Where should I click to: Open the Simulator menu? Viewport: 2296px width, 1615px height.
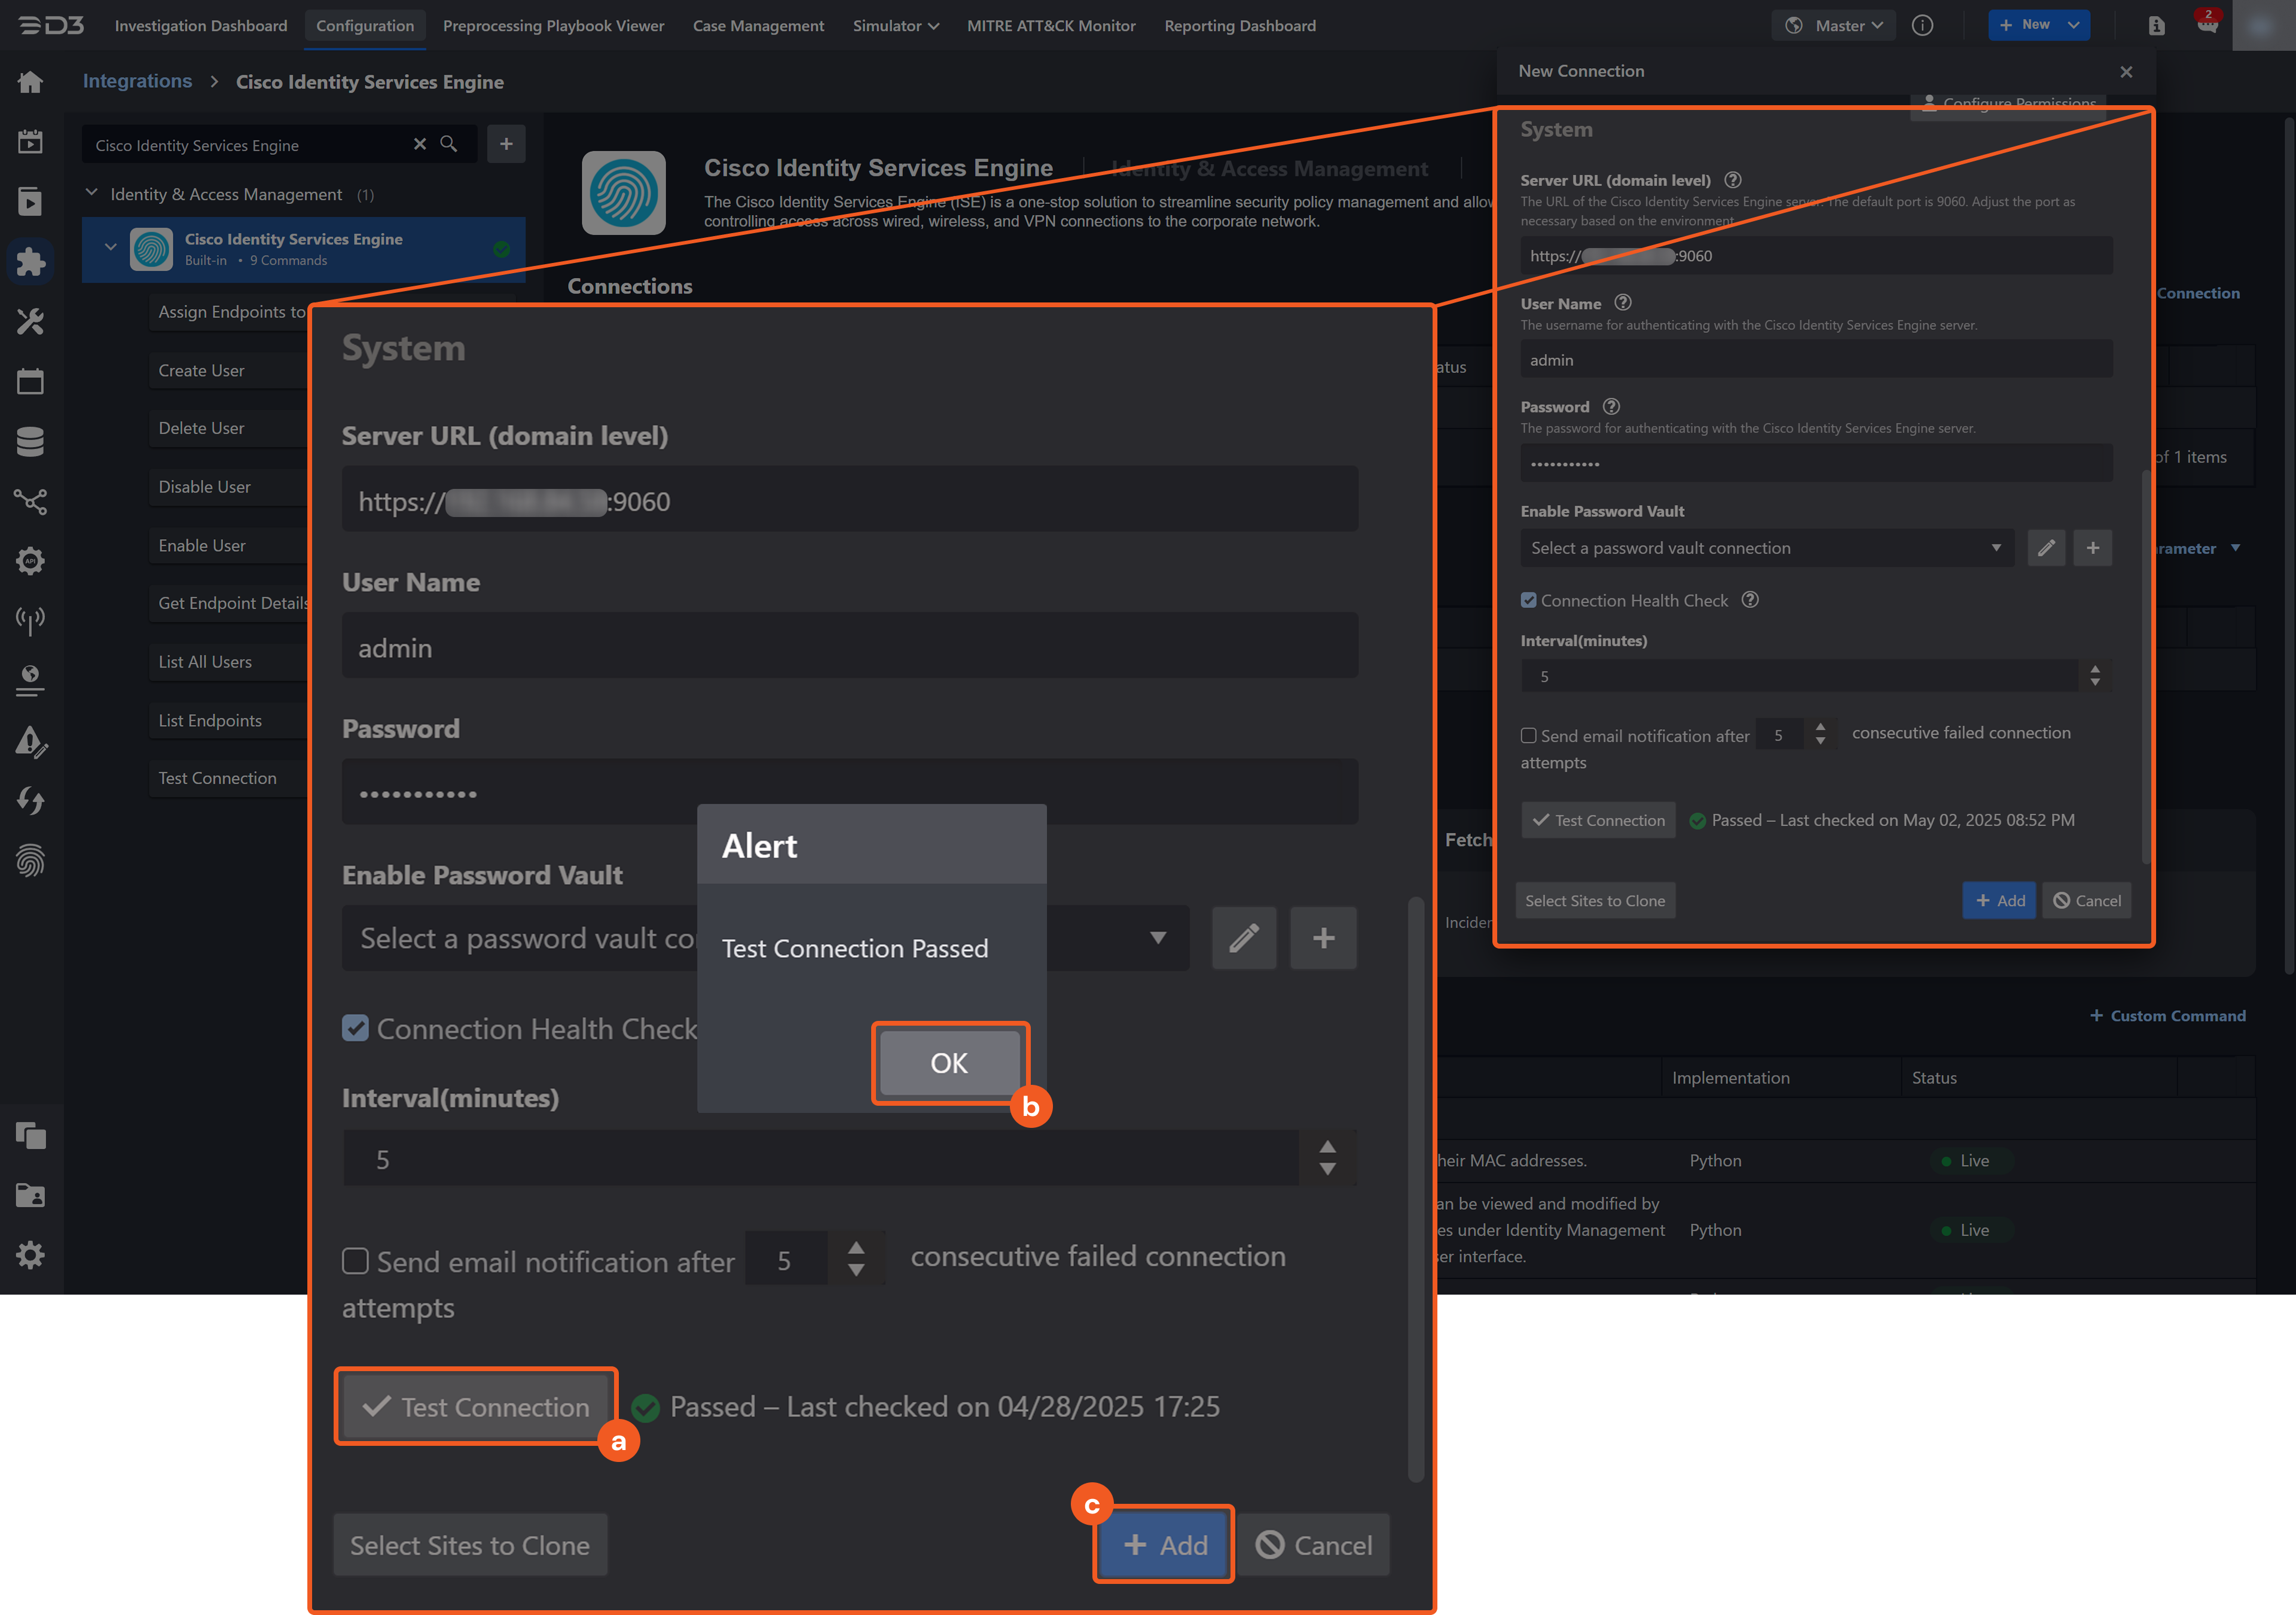point(895,26)
